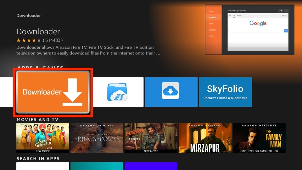Select the purple tile under Search in Apps
The height and width of the screenshot is (170, 302).
[x=151, y=166]
